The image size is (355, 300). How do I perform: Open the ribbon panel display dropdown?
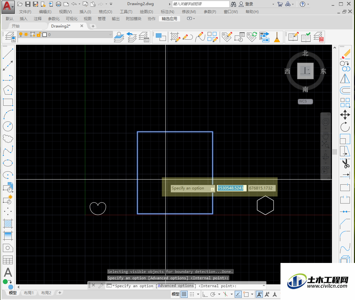pos(191,19)
